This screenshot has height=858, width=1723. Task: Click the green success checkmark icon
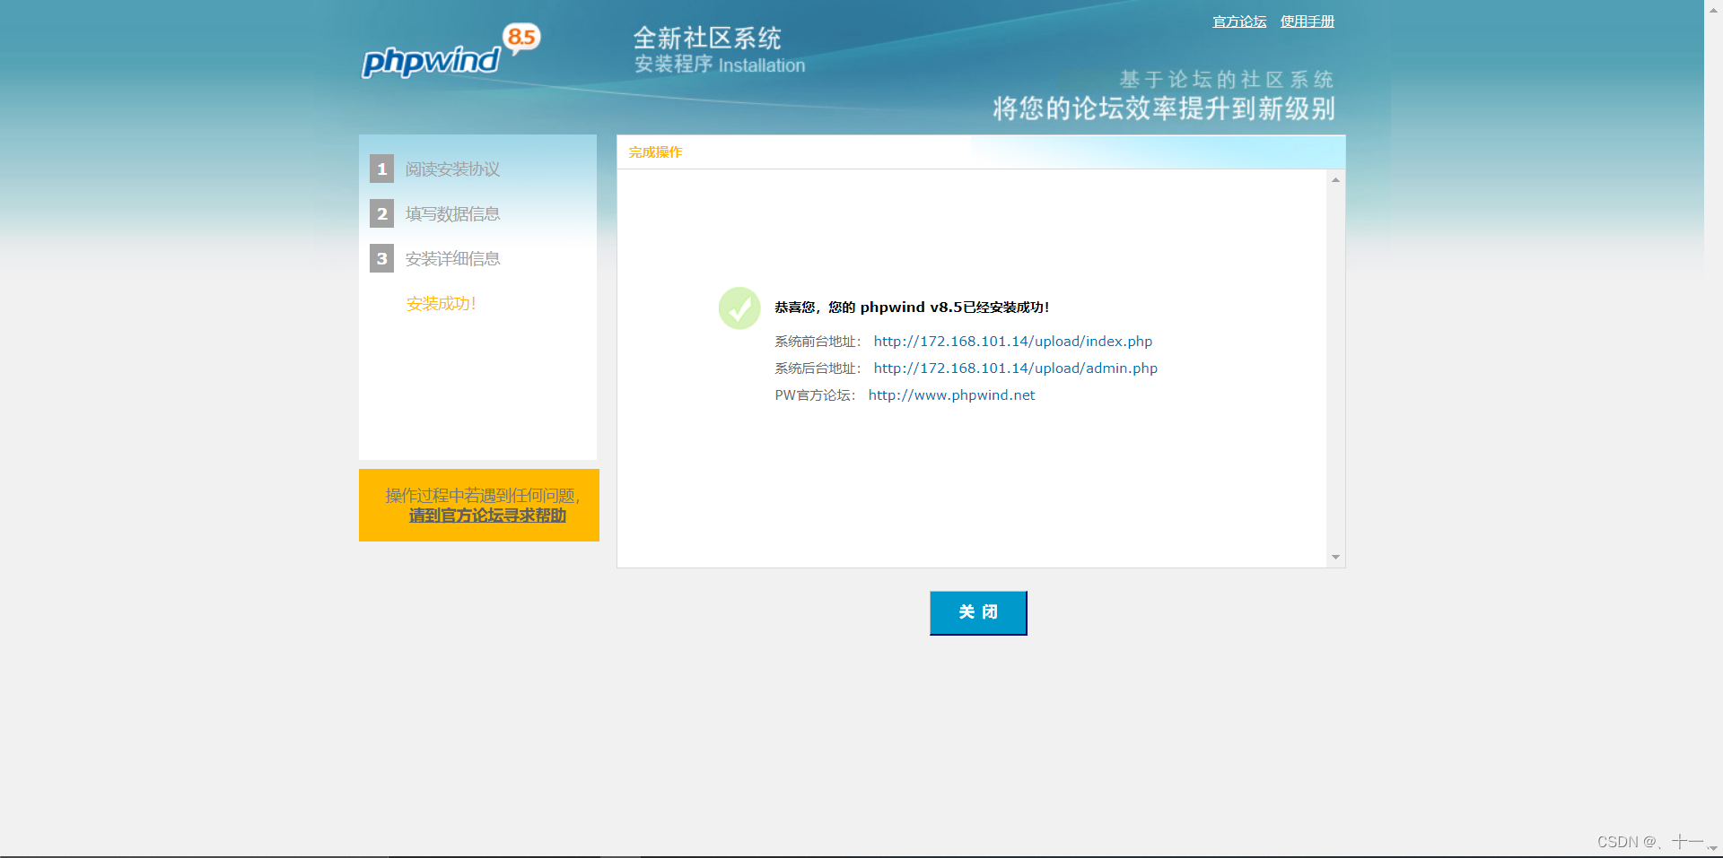tap(739, 308)
